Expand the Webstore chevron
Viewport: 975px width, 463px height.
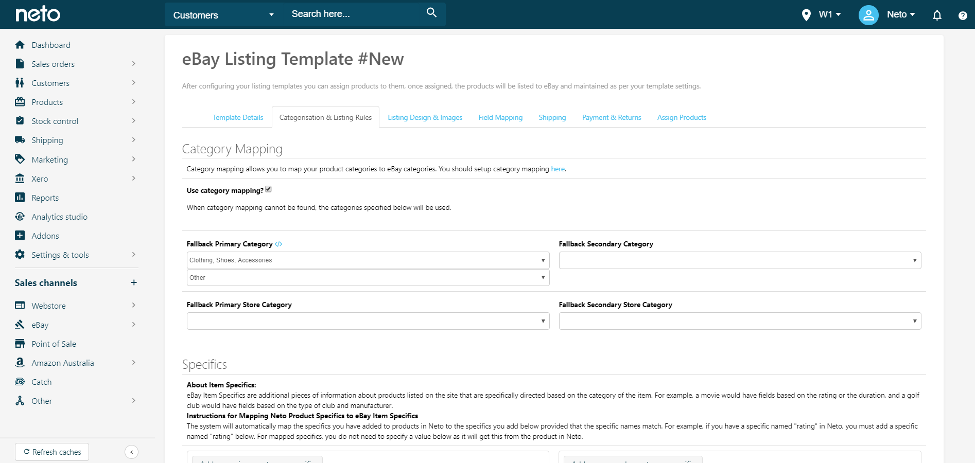pyautogui.click(x=134, y=306)
